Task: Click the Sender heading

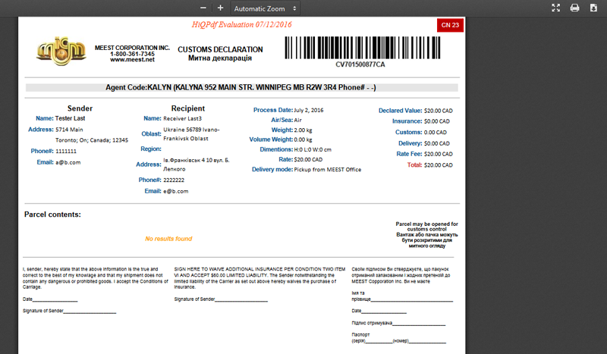Action: pyautogui.click(x=80, y=108)
